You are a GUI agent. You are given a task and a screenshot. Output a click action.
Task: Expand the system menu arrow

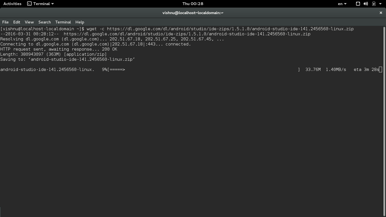coord(380,4)
